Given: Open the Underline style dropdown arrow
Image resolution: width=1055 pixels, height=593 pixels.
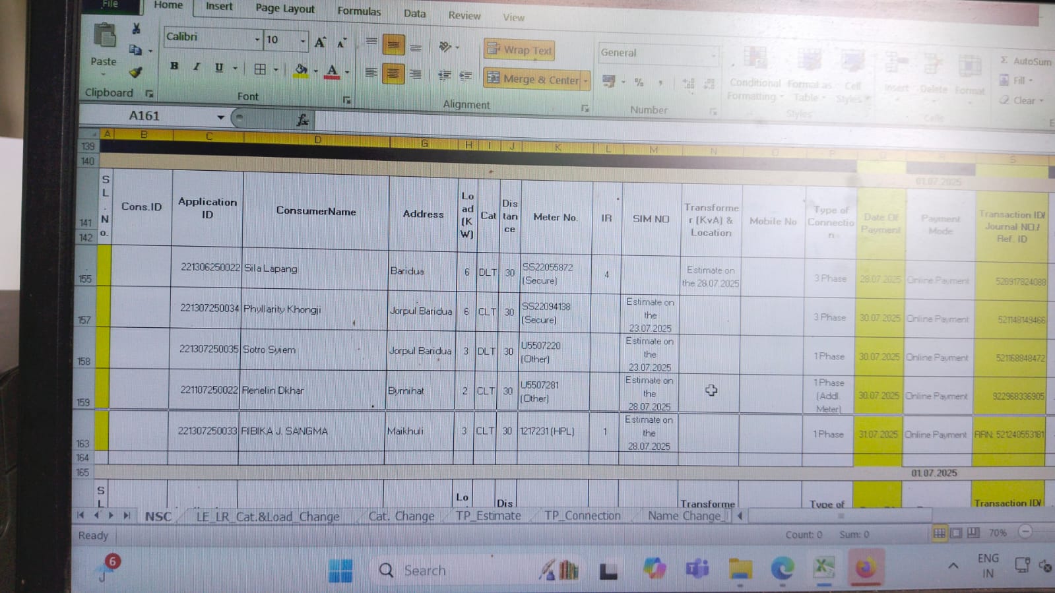Looking at the screenshot, I should pyautogui.click(x=234, y=68).
